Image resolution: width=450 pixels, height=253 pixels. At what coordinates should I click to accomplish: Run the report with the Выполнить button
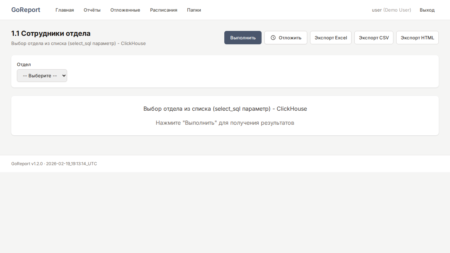[x=243, y=38]
